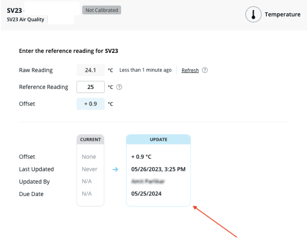The width and height of the screenshot is (307, 242).
Task: Click the current Last Updated value Never
Action: click(90, 169)
